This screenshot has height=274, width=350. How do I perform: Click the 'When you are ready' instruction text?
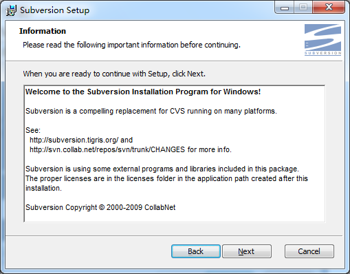point(114,74)
